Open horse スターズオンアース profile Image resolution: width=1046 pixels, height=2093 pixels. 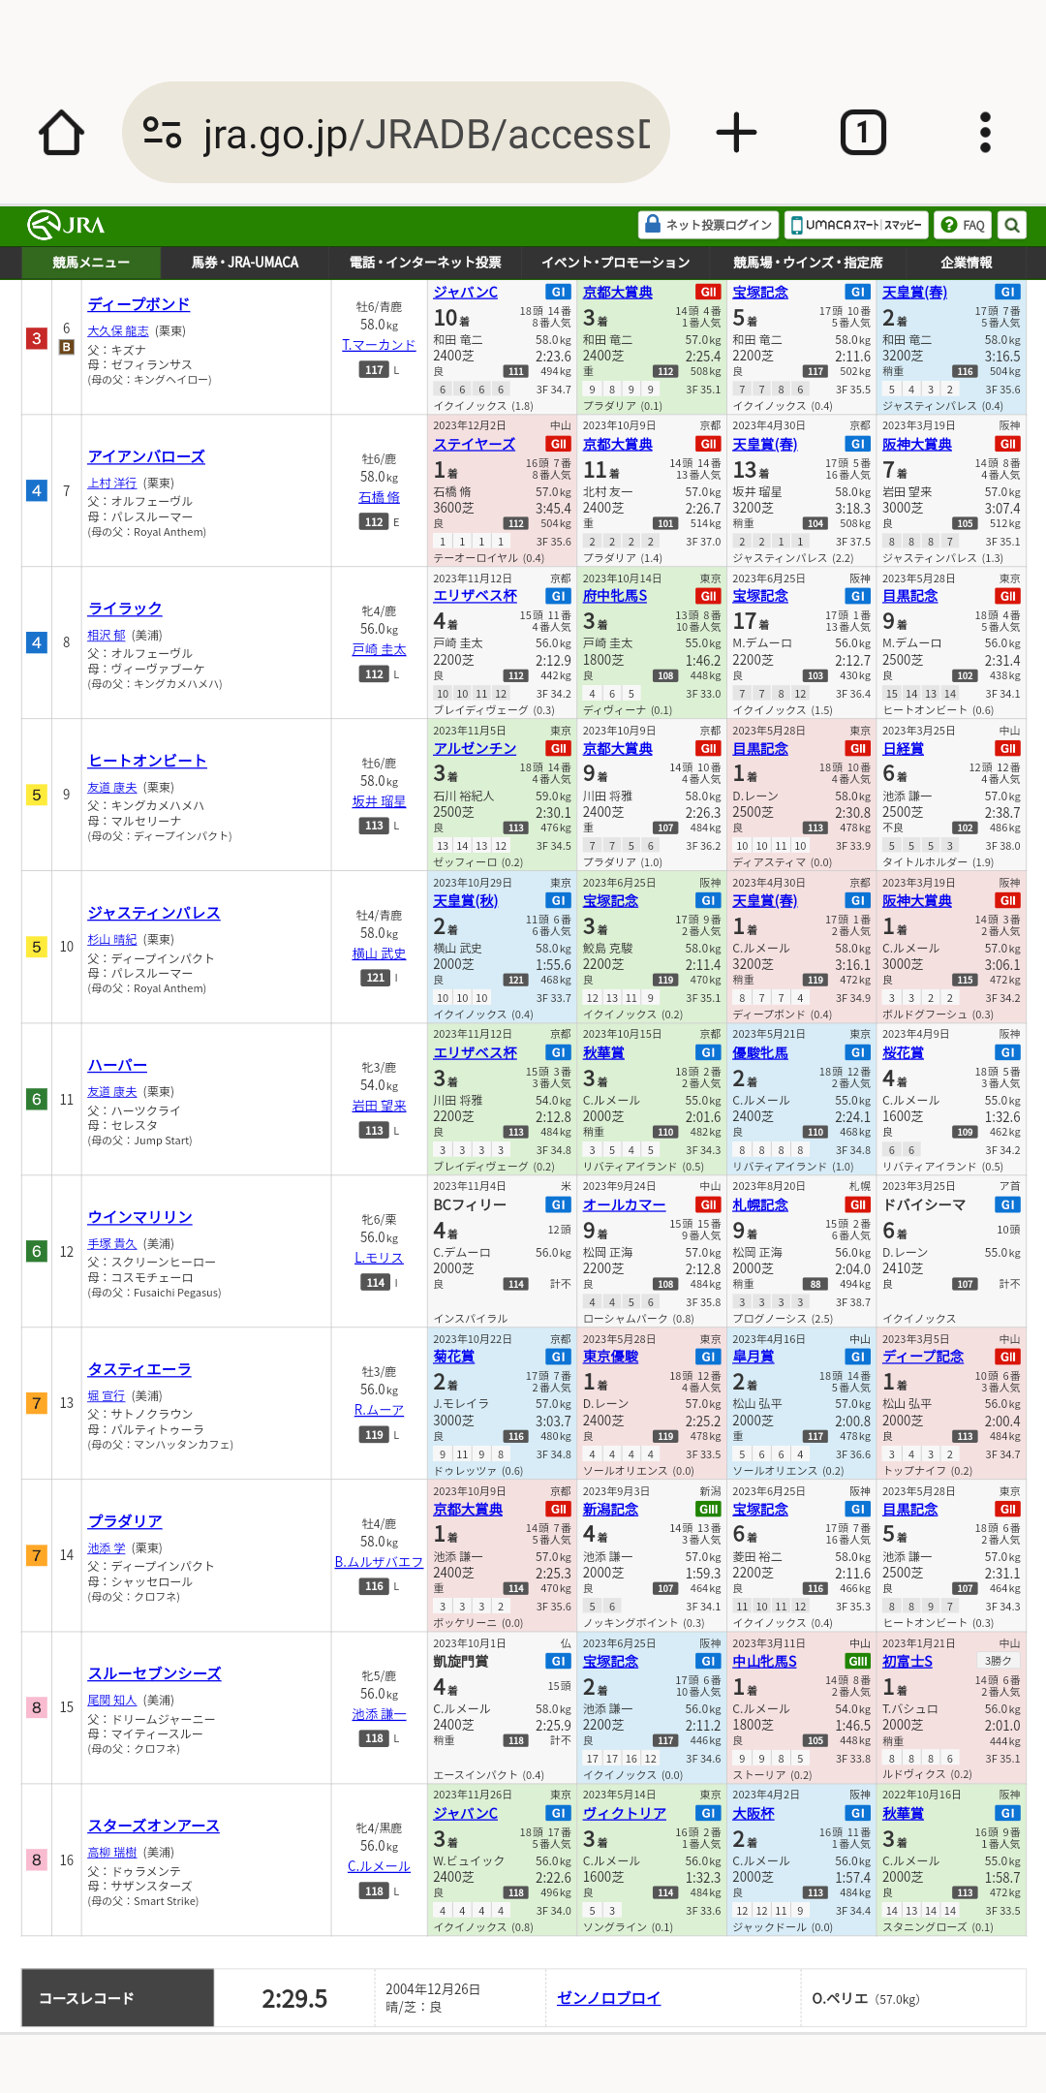(x=153, y=1826)
